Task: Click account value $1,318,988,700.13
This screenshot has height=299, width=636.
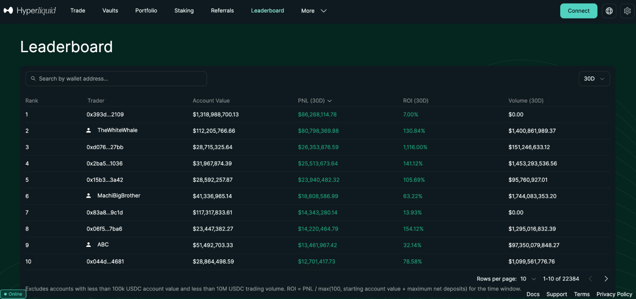Action: pos(215,115)
